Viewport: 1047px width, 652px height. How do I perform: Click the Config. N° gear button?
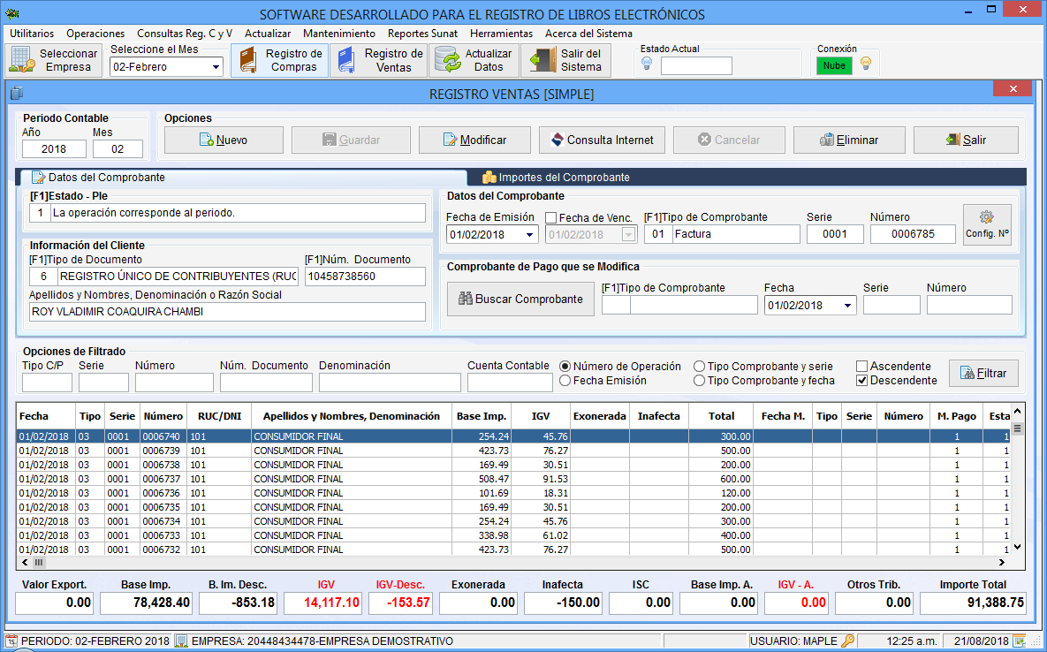tap(987, 224)
